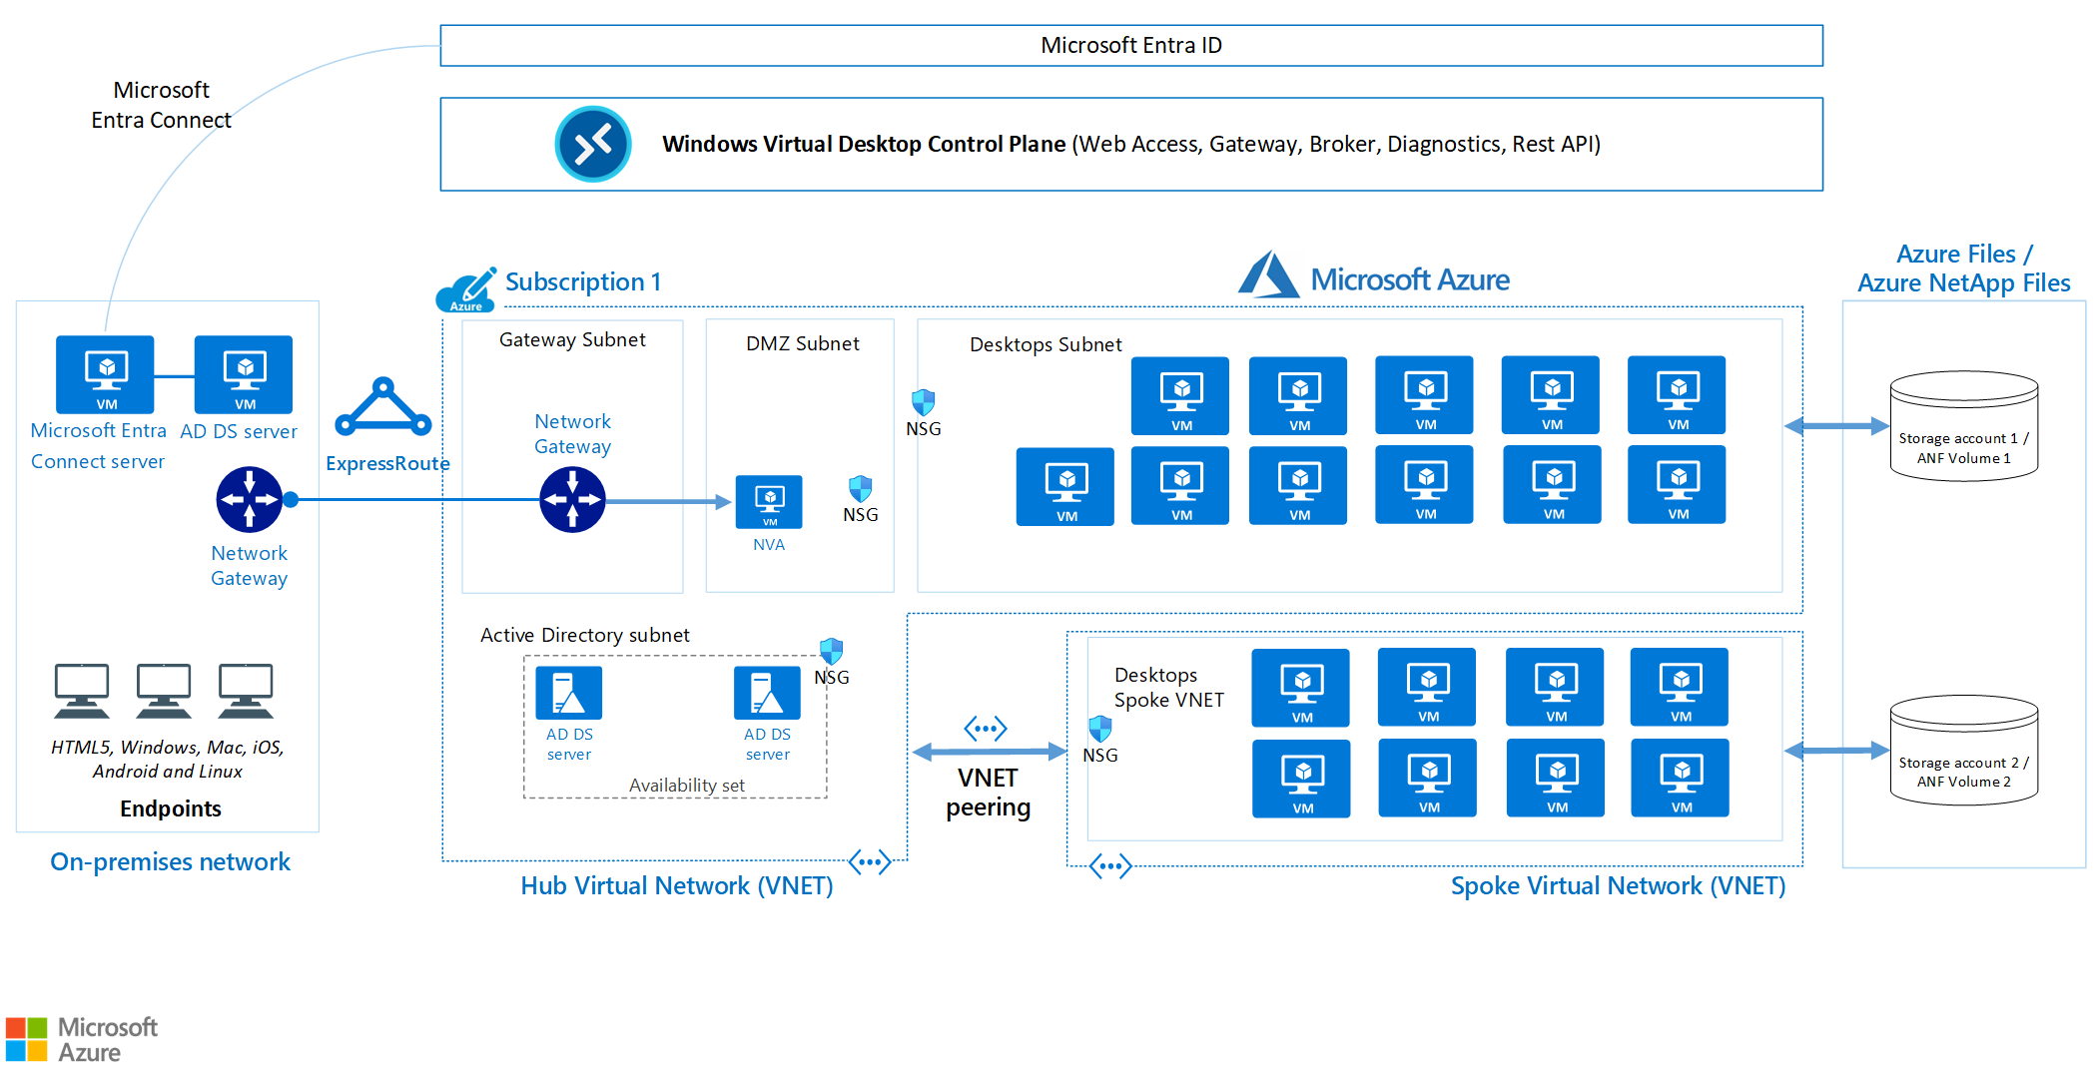
Task: Select the left AD DS server in availability set
Action: click(x=569, y=693)
